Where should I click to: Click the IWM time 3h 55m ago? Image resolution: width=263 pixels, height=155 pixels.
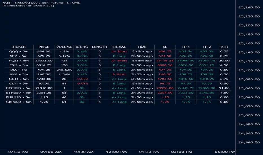[142, 74]
